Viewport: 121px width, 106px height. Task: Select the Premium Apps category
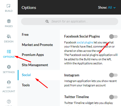coord(33,55)
